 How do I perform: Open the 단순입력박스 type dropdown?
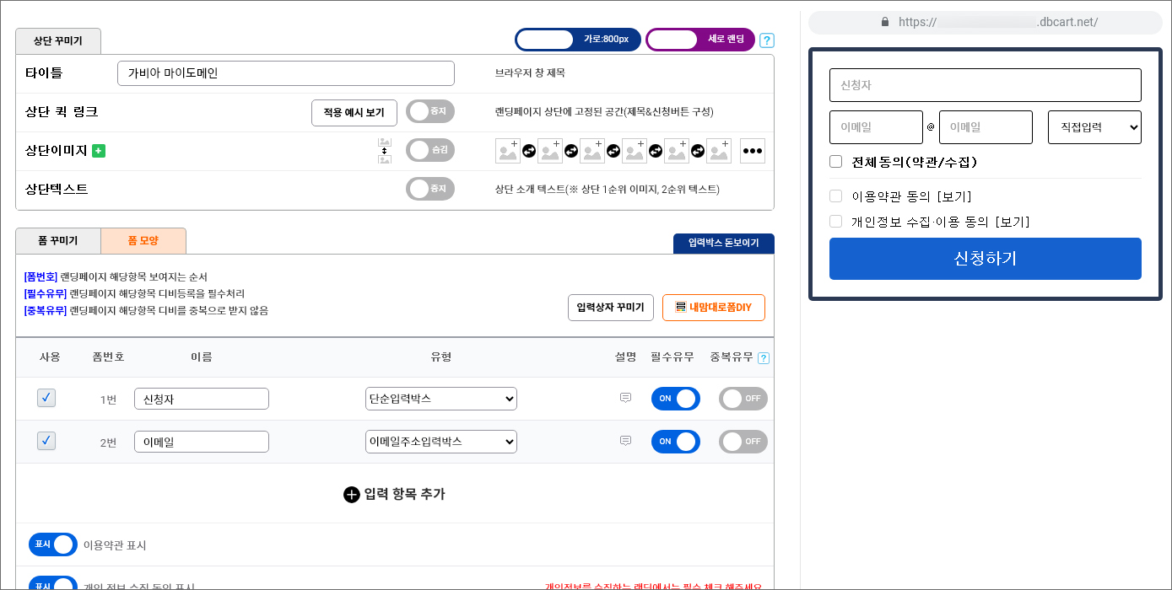441,399
